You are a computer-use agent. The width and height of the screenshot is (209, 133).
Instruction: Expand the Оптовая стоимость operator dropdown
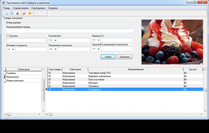10,49
